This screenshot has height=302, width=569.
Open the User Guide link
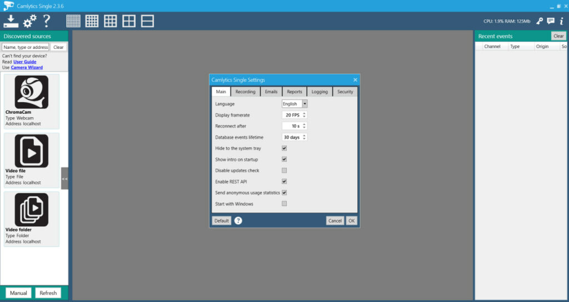tap(24, 62)
